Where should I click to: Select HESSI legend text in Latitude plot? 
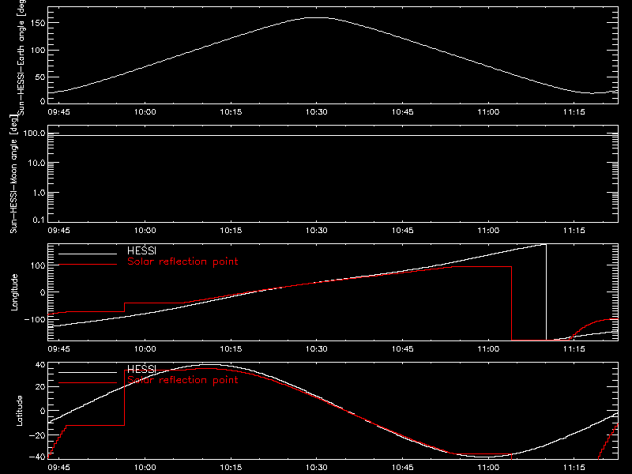point(141,369)
